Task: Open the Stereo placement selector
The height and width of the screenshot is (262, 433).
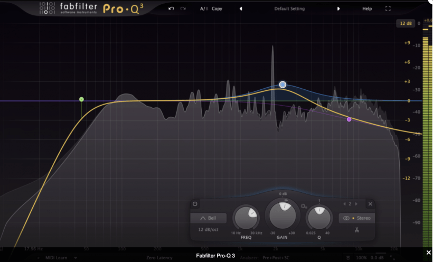Action: click(x=357, y=218)
